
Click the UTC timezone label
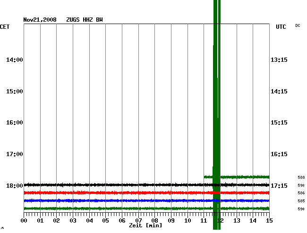(x=281, y=27)
